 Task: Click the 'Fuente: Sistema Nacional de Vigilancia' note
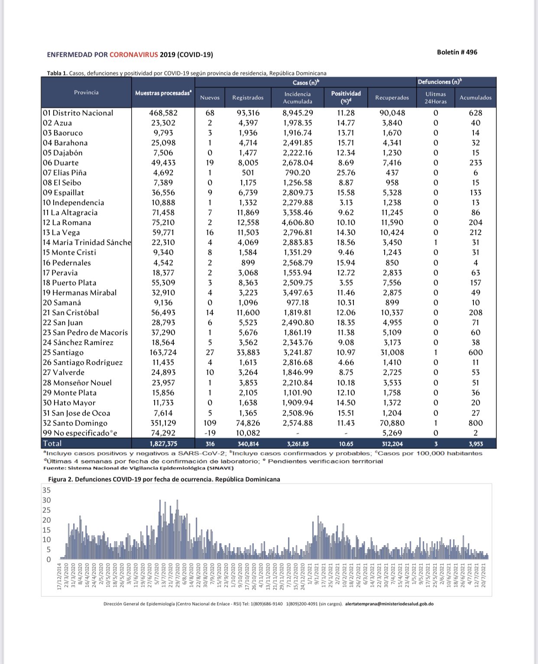coord(139,468)
